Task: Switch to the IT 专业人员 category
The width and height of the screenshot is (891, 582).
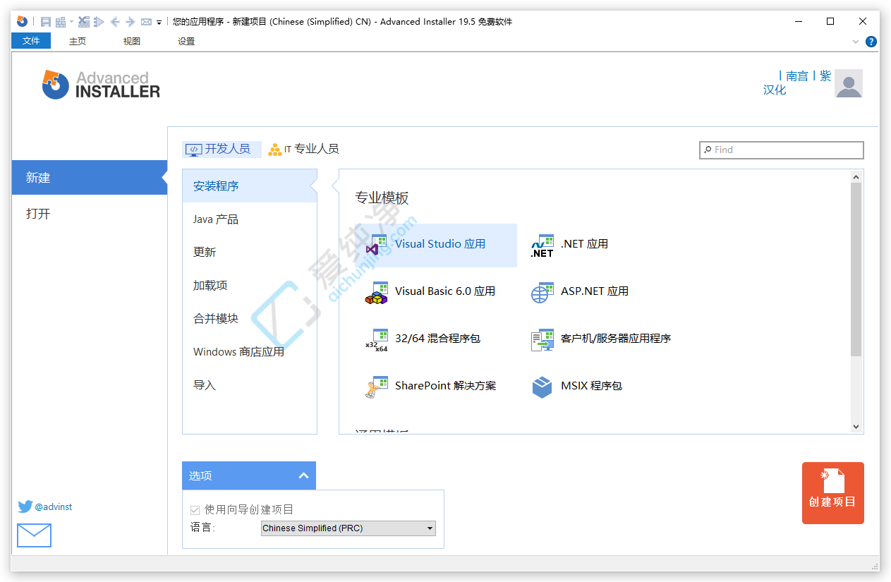Action: (303, 149)
